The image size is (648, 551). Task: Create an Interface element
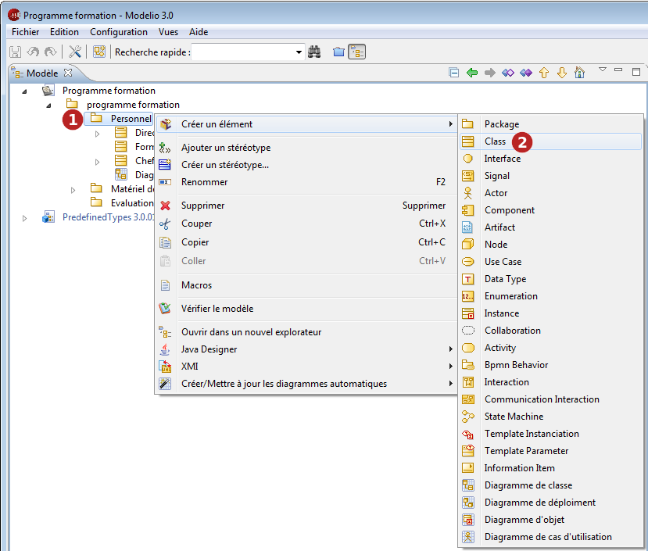tap(550, 159)
